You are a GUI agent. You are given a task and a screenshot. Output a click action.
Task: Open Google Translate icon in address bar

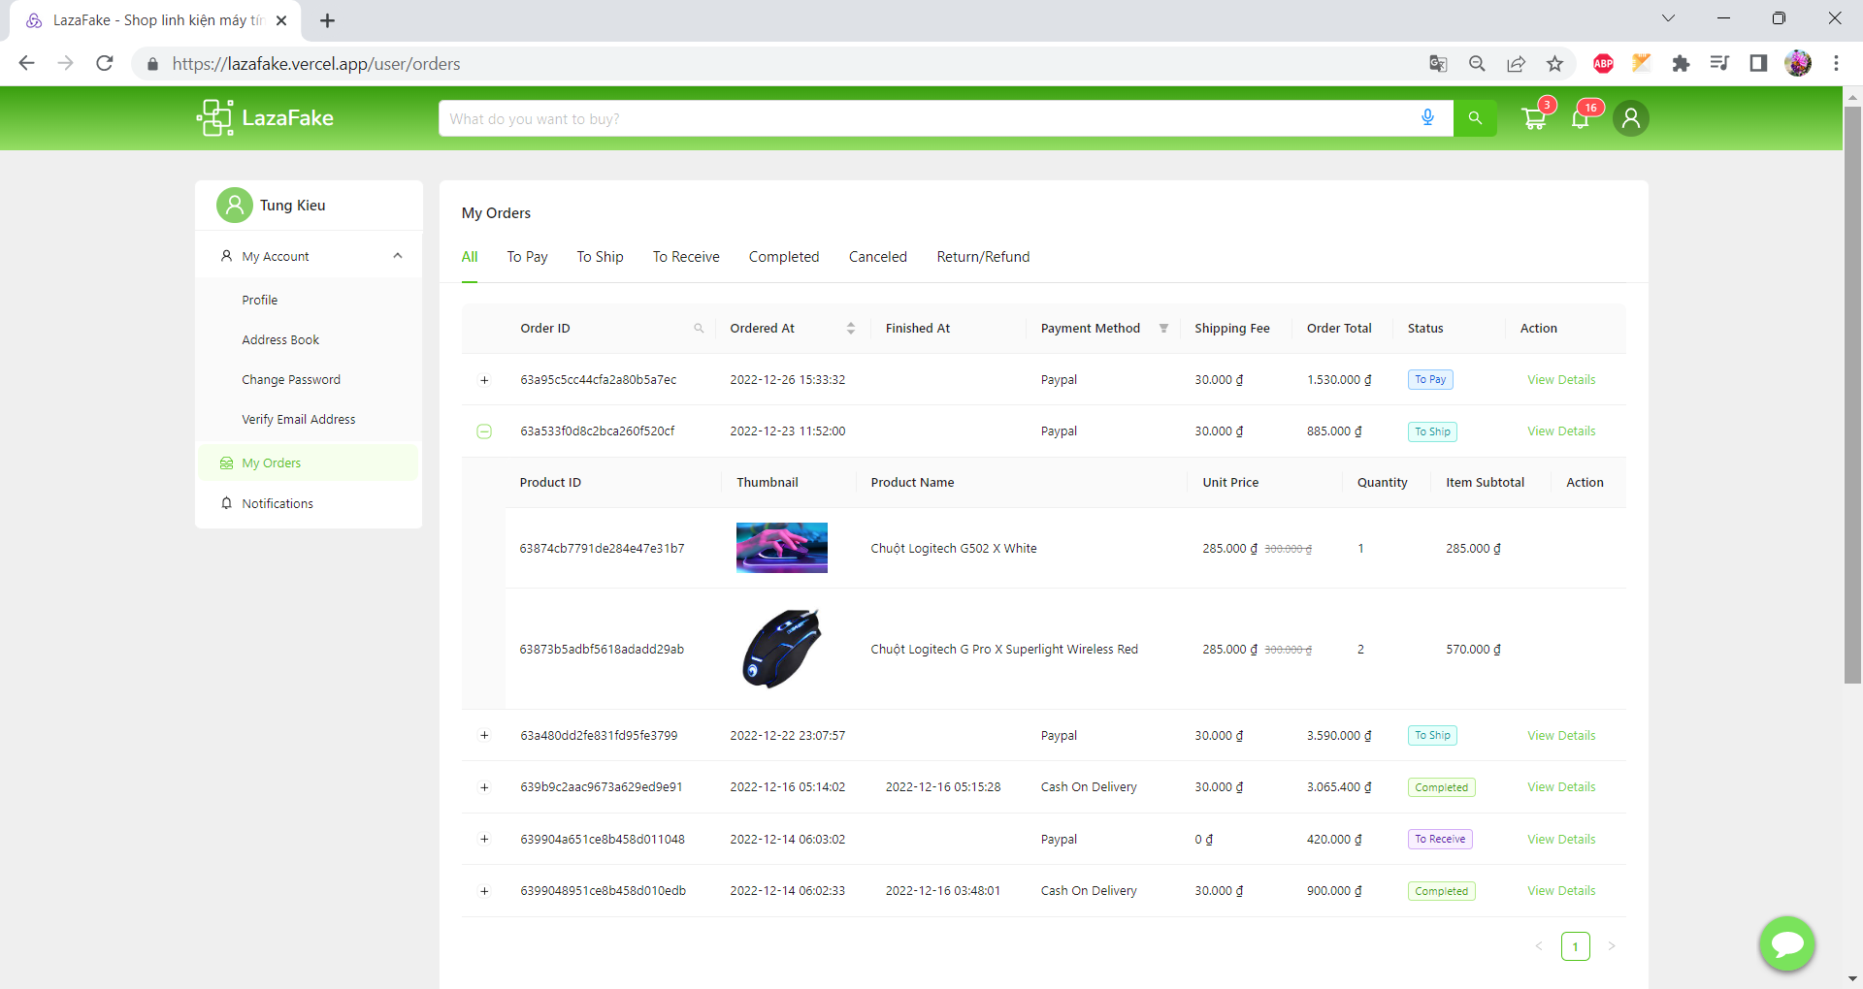(1438, 63)
